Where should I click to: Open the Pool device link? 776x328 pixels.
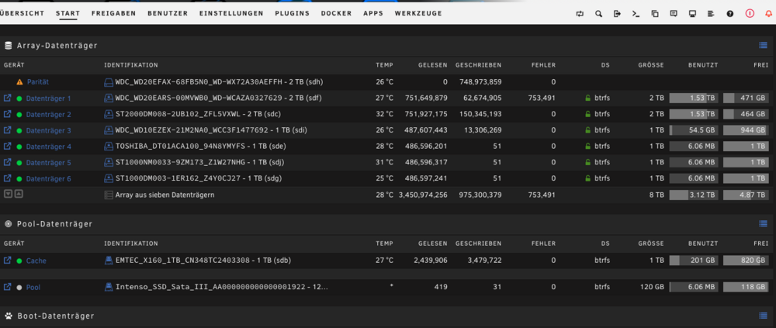point(33,288)
